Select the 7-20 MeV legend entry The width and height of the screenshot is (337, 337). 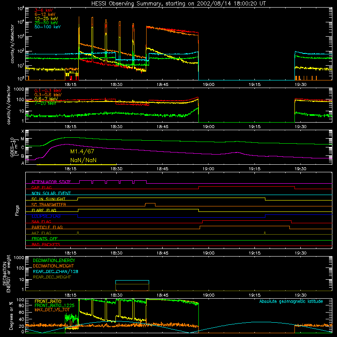pos(45,103)
